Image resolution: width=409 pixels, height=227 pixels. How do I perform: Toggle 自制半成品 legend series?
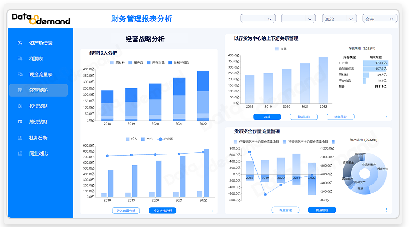click(x=179, y=63)
